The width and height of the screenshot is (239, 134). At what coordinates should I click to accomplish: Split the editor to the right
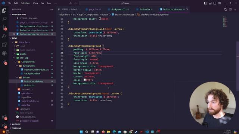coord(230,9)
